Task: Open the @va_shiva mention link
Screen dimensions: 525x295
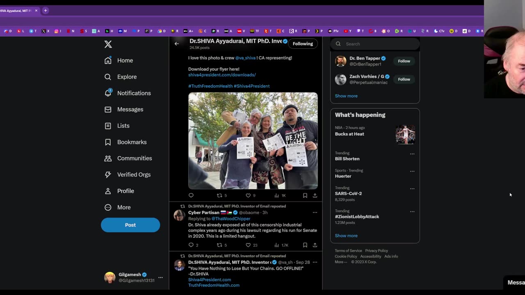Action: click(245, 58)
